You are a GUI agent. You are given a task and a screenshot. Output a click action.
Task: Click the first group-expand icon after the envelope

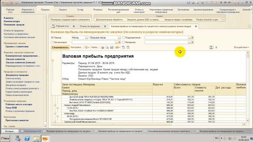(123, 47)
